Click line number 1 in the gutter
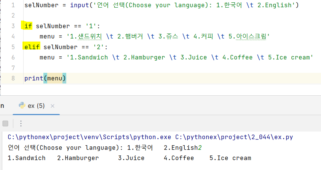 [x=13, y=5]
